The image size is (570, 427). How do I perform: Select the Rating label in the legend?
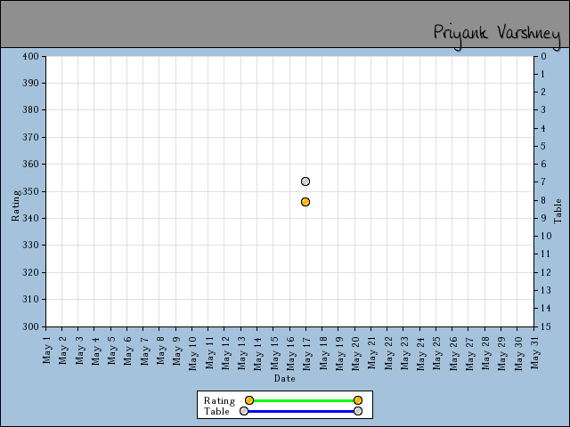[219, 400]
